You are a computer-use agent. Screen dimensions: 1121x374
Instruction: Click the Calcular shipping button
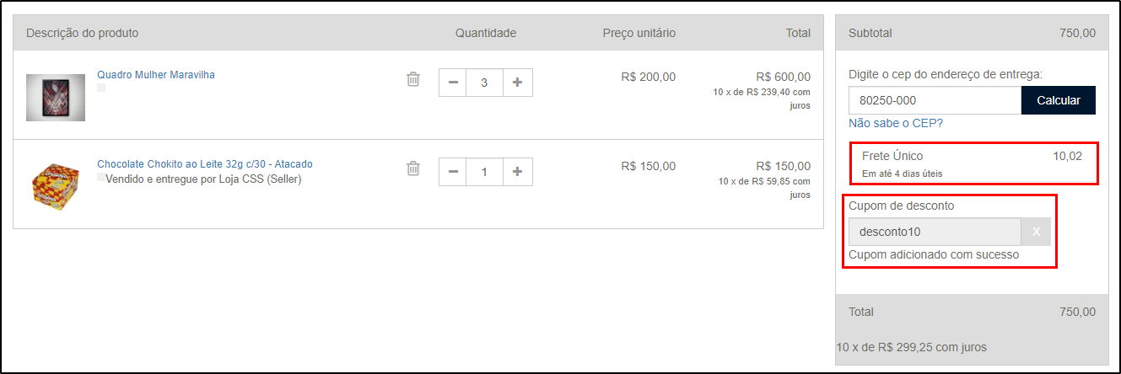[1059, 100]
